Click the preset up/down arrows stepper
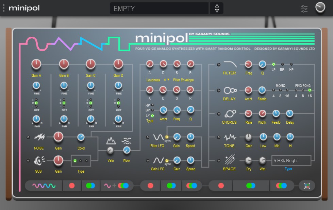333x210 pixels. tap(217, 8)
